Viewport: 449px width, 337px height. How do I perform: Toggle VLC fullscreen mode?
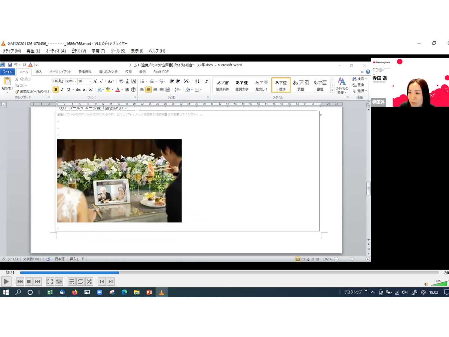click(50, 282)
